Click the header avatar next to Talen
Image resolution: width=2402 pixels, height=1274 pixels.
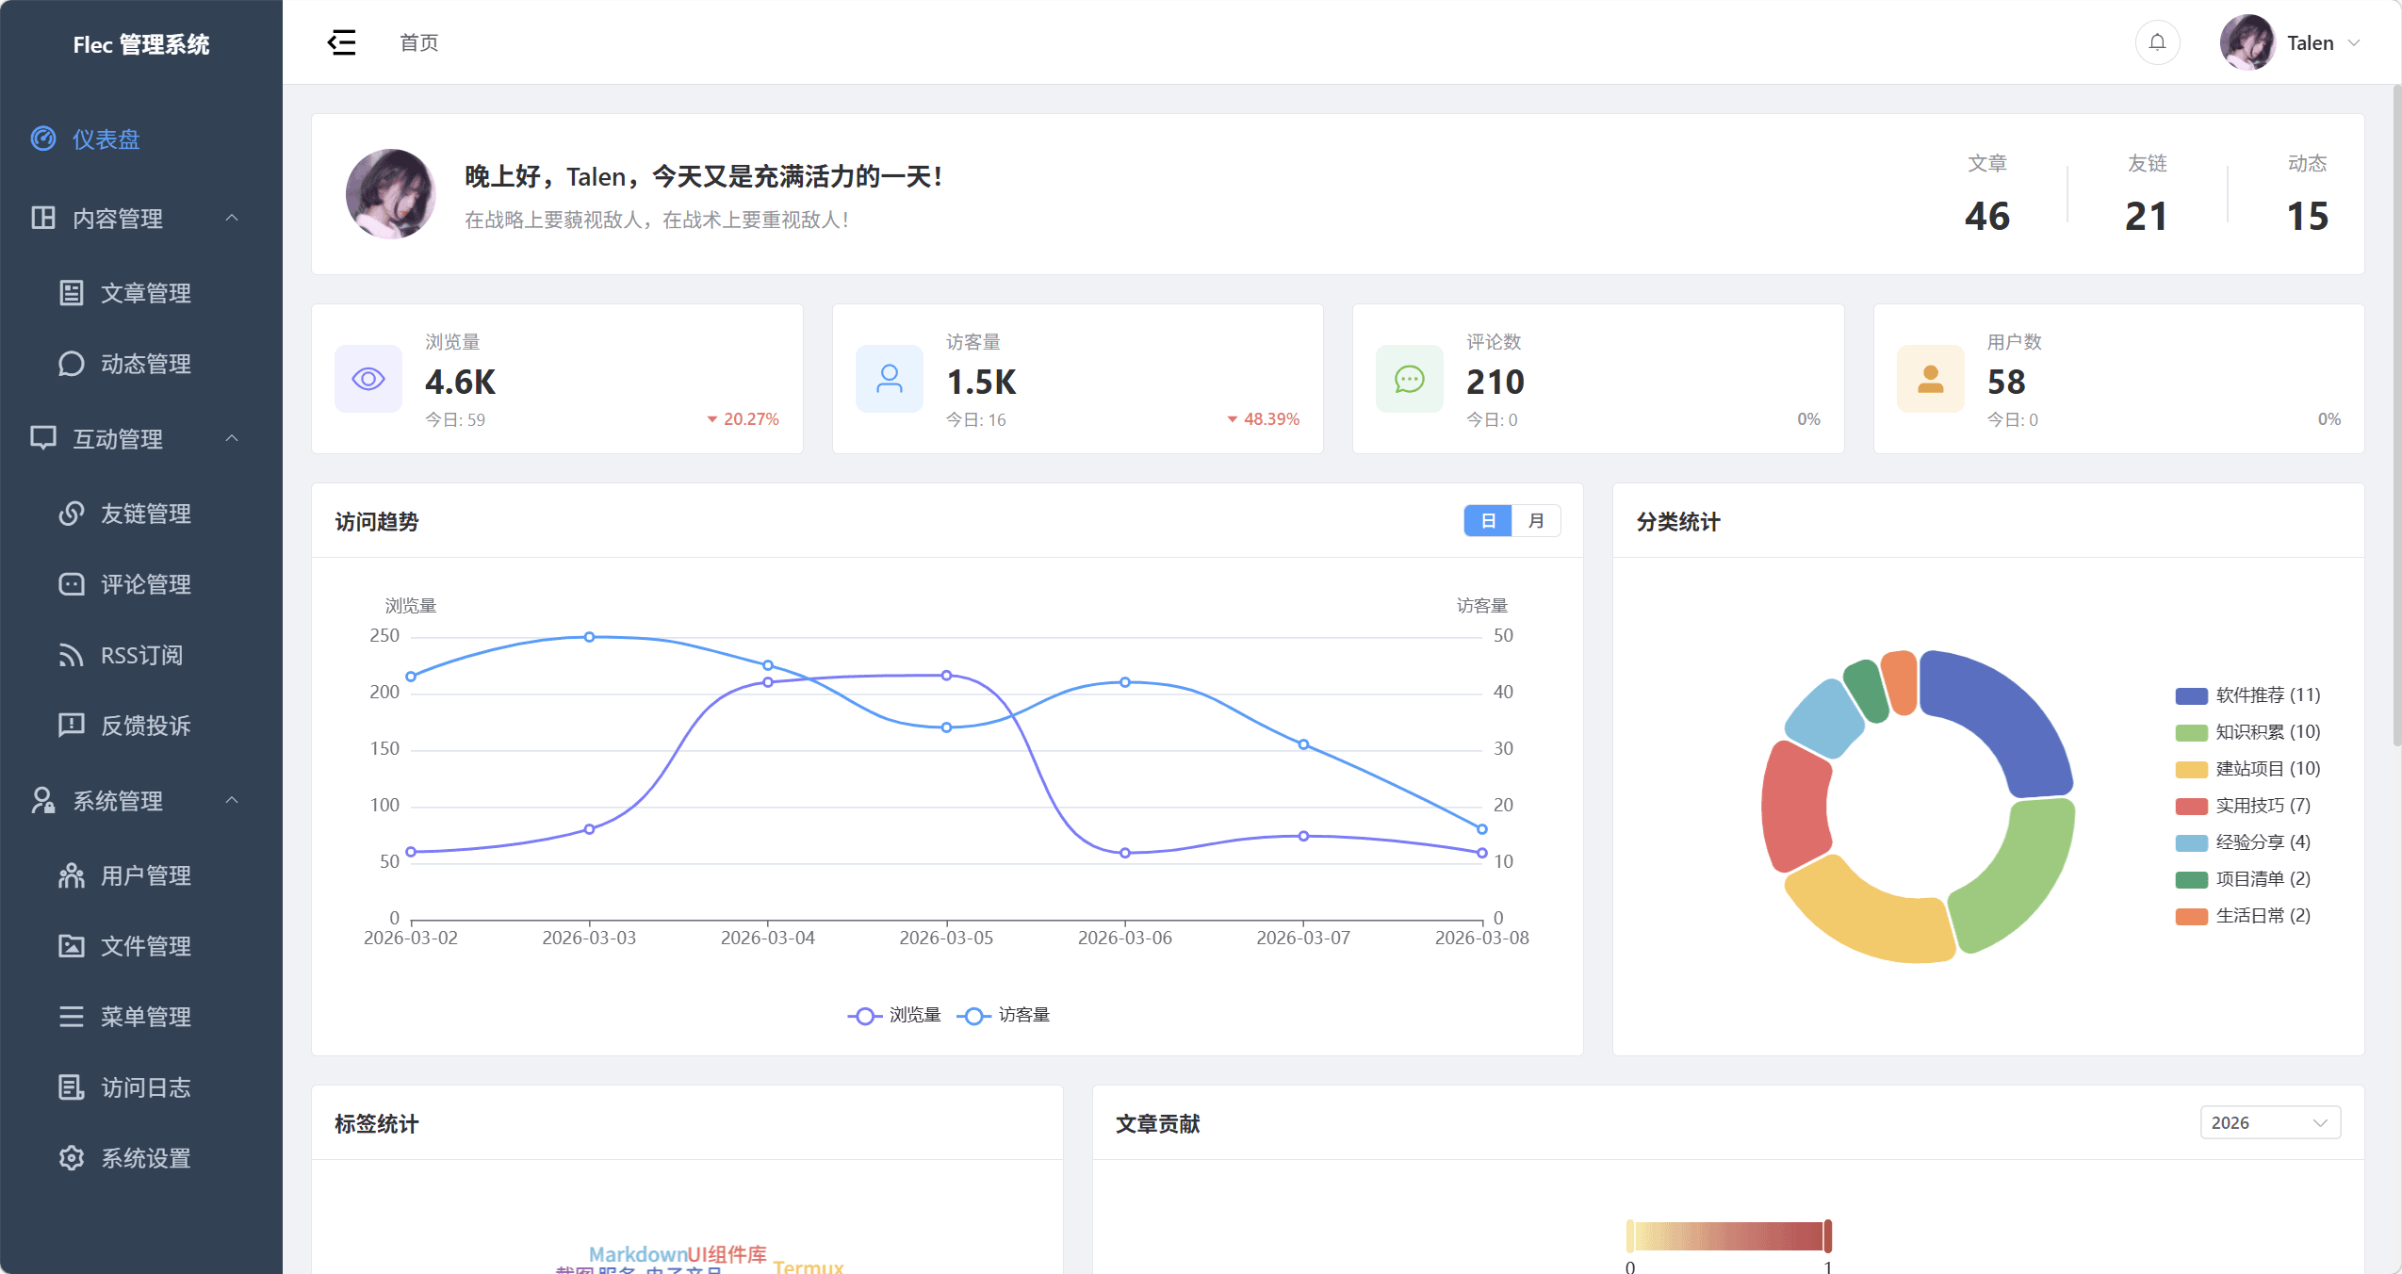click(x=2247, y=42)
